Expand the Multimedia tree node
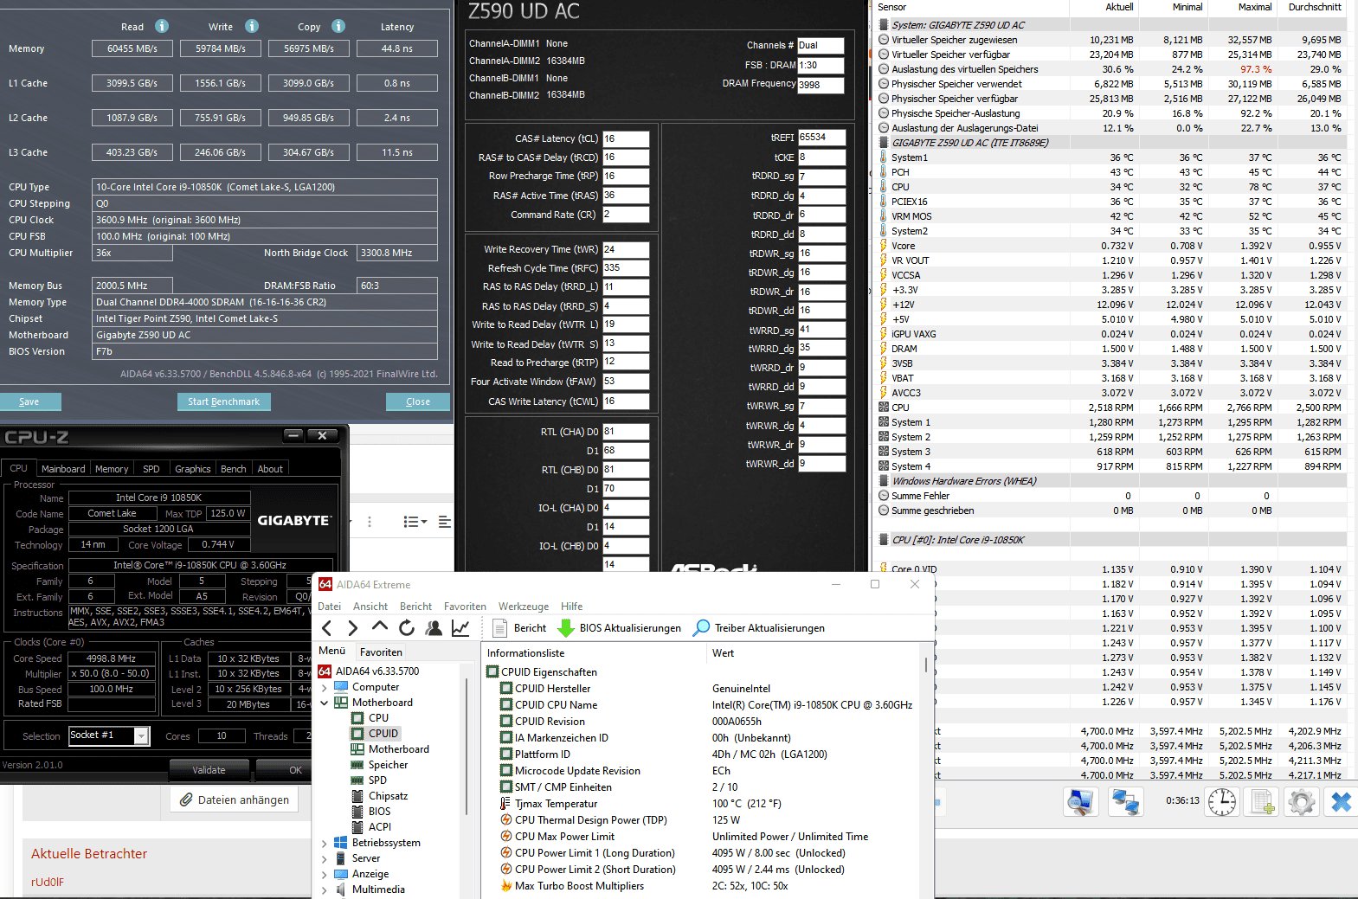The height and width of the screenshot is (899, 1358). point(325,890)
